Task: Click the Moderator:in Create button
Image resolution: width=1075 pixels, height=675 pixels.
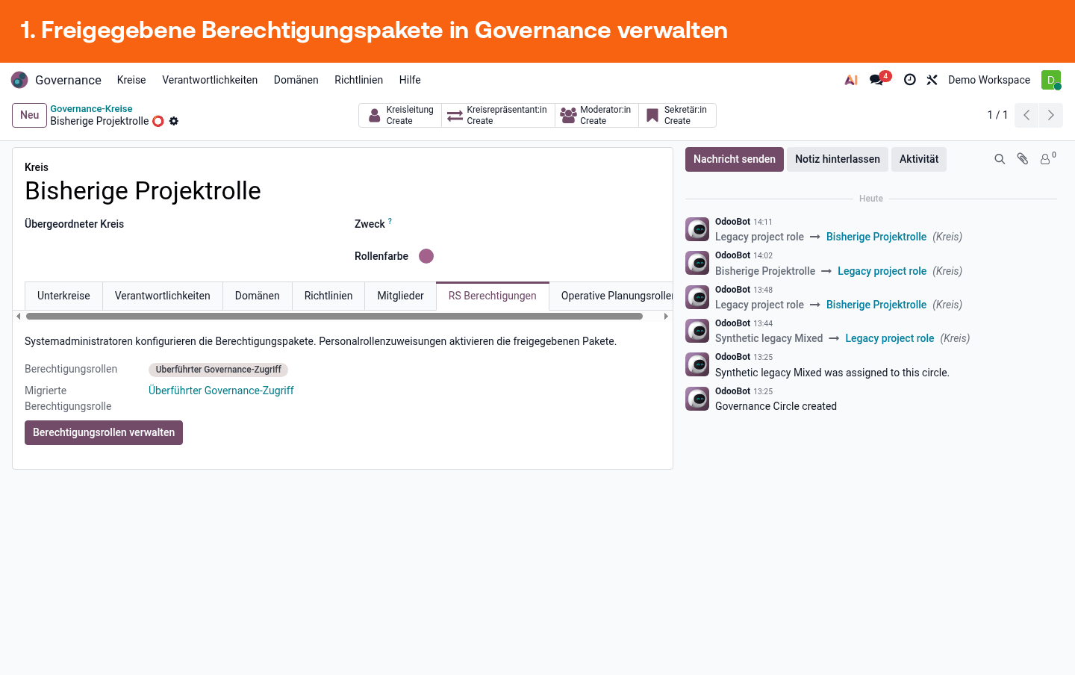Action: [x=596, y=115]
